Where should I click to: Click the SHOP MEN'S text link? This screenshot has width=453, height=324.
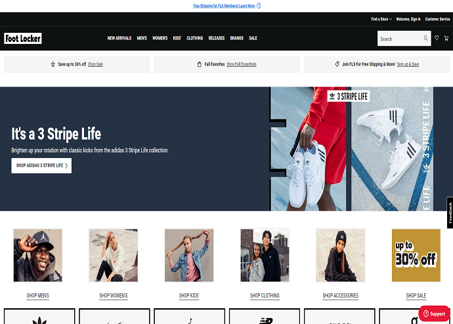(x=38, y=296)
